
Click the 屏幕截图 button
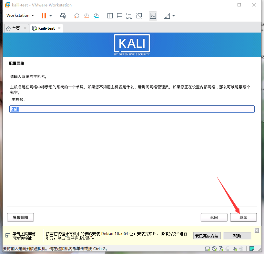pos(20,218)
